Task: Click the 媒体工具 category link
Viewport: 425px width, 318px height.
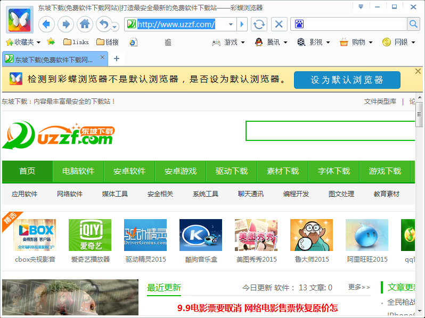Action: point(115,194)
